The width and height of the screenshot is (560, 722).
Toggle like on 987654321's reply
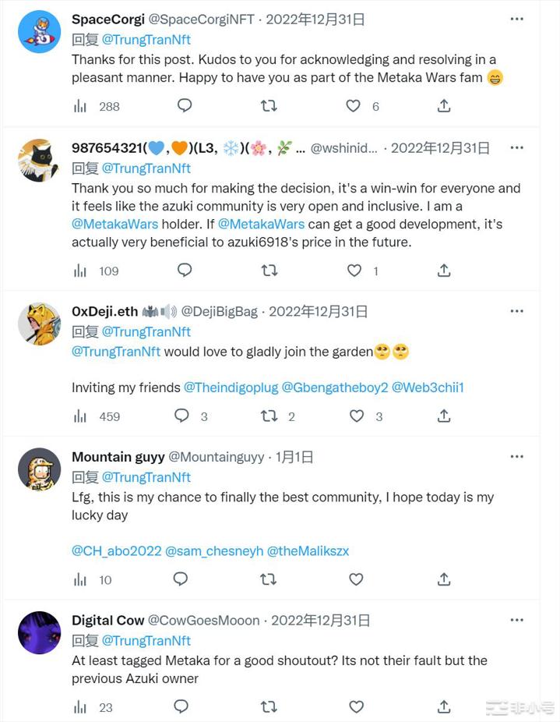[x=354, y=270]
